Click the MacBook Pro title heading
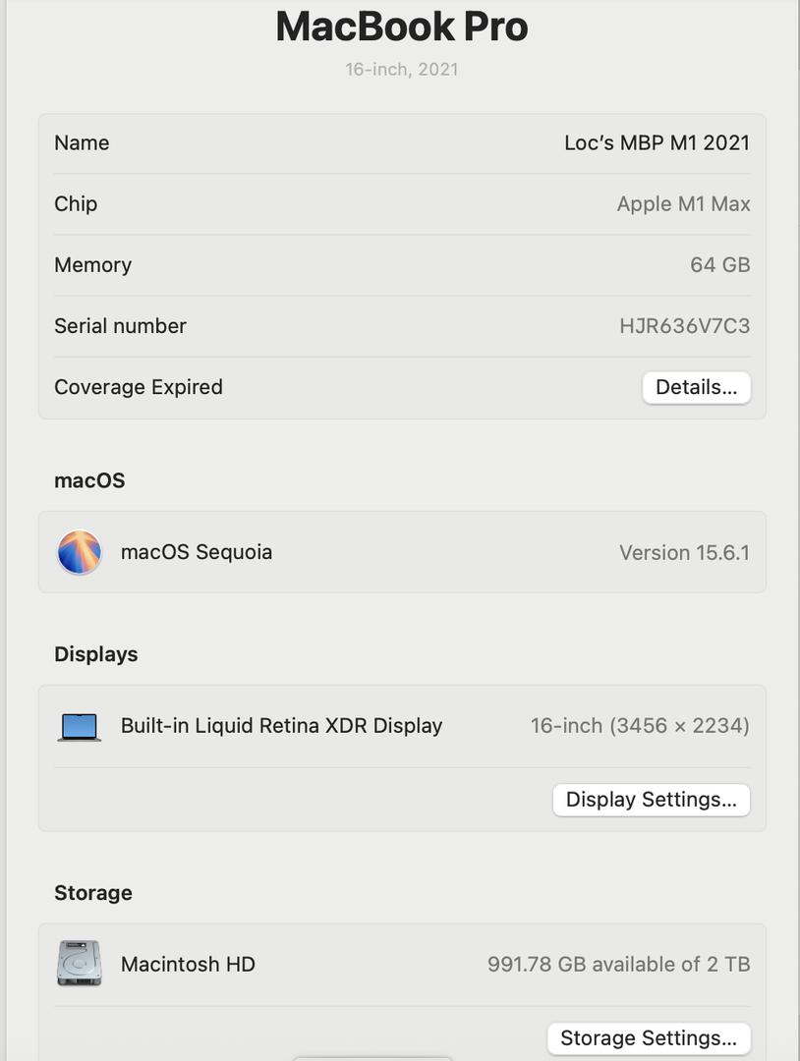Screen dimensions: 800x1061 point(402,27)
